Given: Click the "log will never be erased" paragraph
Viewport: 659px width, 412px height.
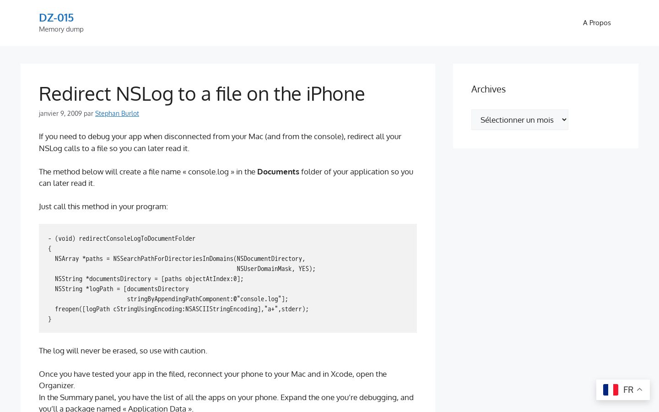Looking at the screenshot, I should (x=123, y=351).
